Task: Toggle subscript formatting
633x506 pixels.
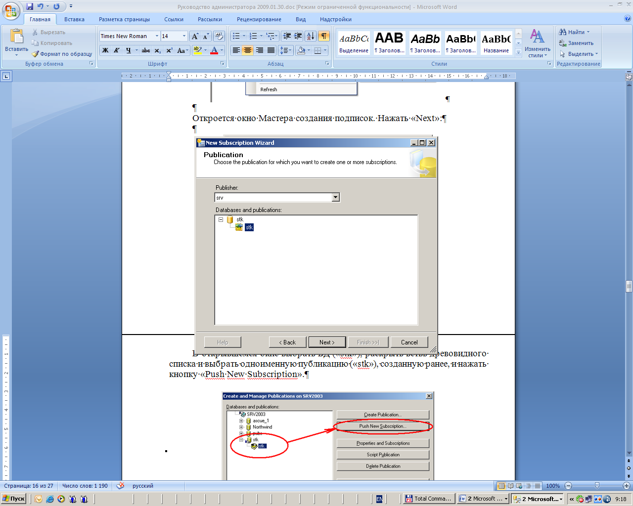Action: (x=157, y=50)
